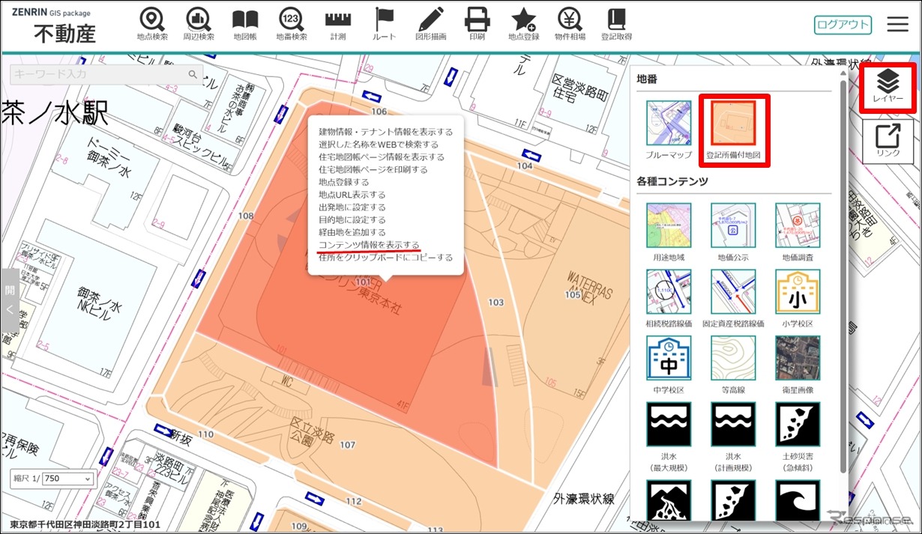
Task: Open the 地点検索 location search tool
Action: (x=152, y=23)
